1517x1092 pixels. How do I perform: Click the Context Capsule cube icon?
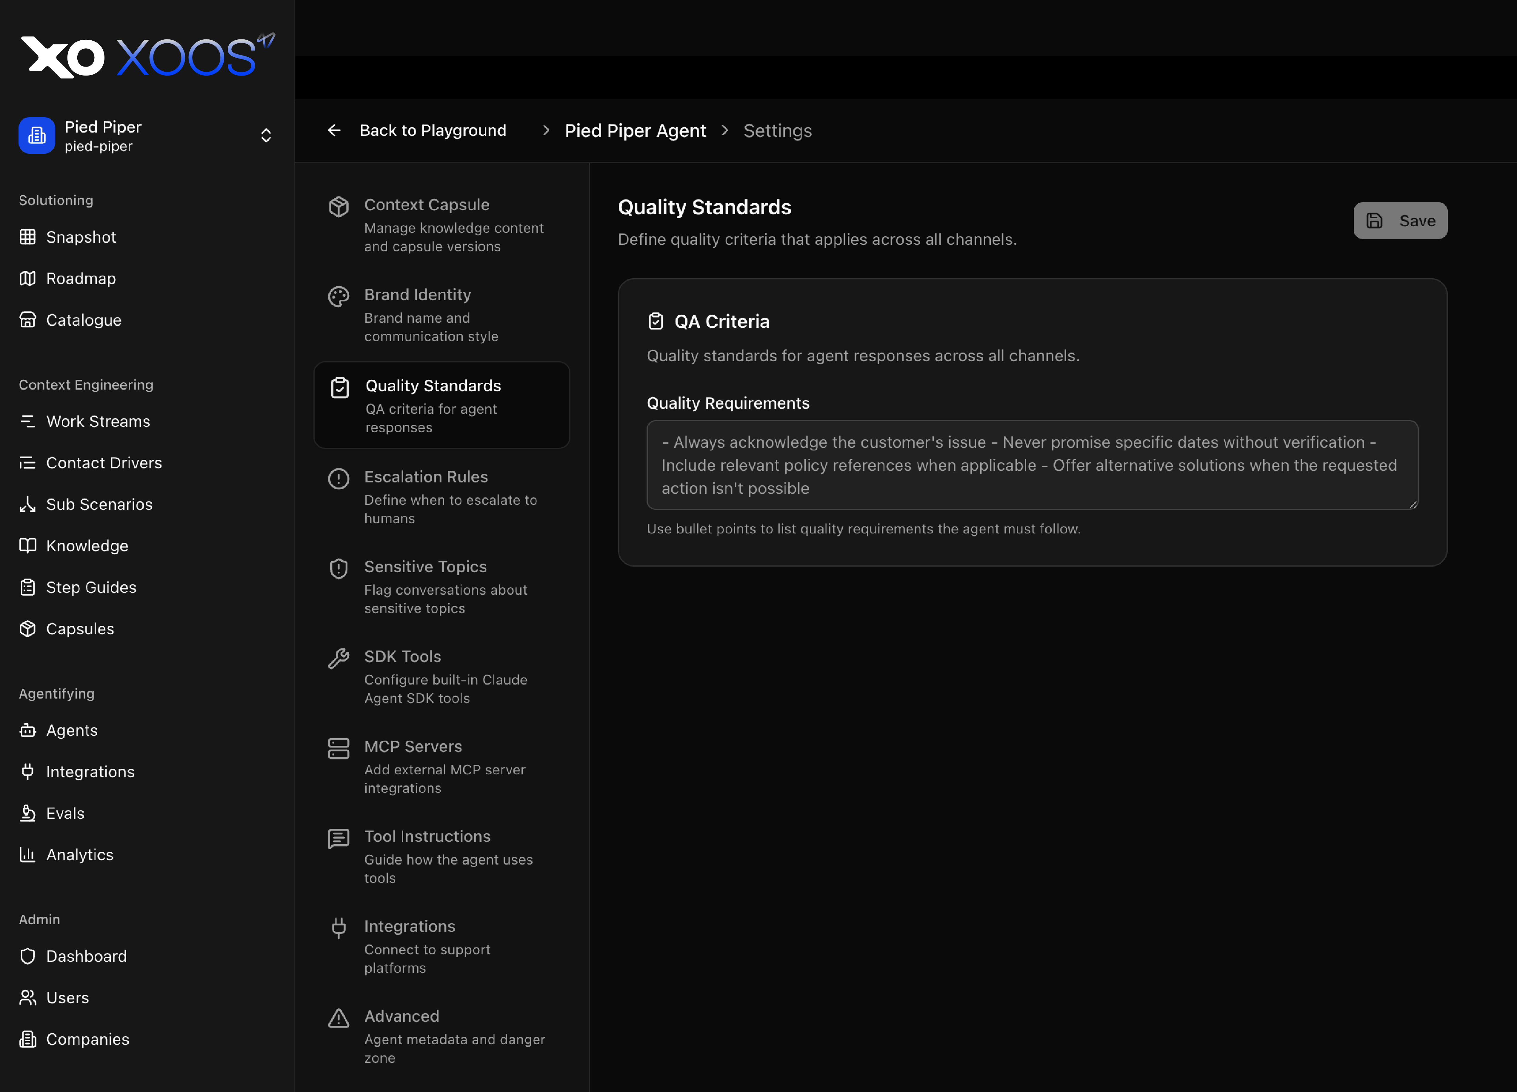coord(339,207)
